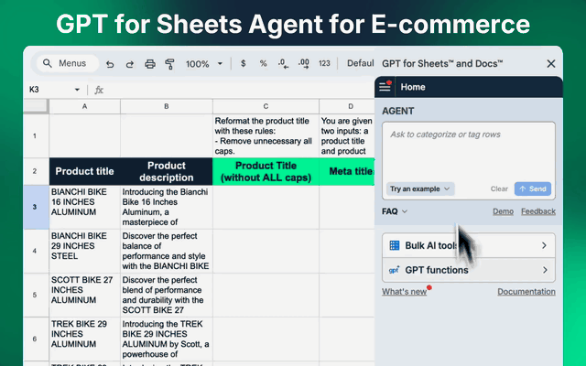The height and width of the screenshot is (366, 586).
Task: Click the select-all corner box
Action: tap(36, 106)
